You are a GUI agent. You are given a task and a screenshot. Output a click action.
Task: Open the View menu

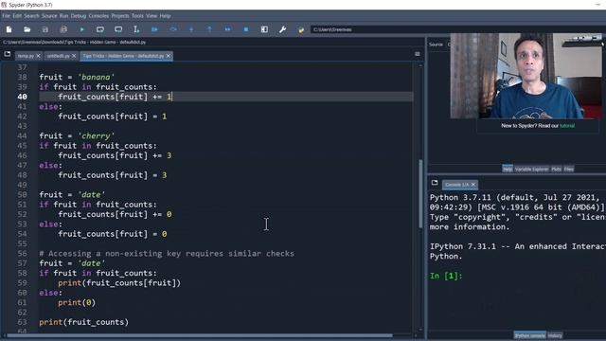[x=151, y=16]
